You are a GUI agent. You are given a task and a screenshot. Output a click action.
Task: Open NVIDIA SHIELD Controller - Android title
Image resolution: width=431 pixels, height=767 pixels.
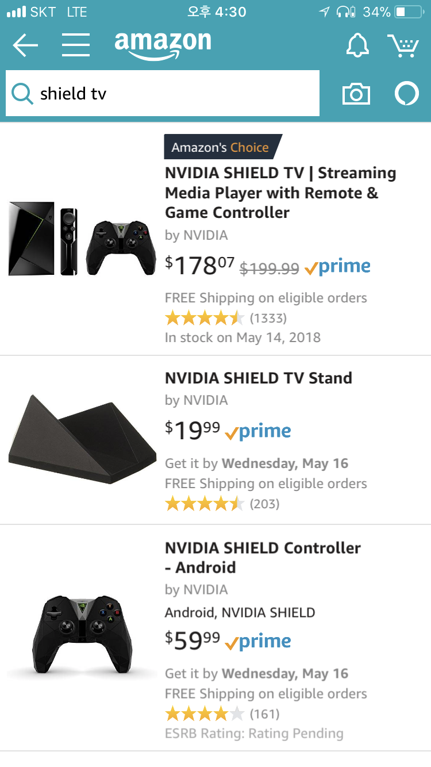pos(263,557)
